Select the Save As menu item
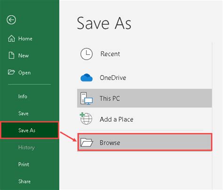This screenshot has height=190, width=223. click(x=30, y=130)
